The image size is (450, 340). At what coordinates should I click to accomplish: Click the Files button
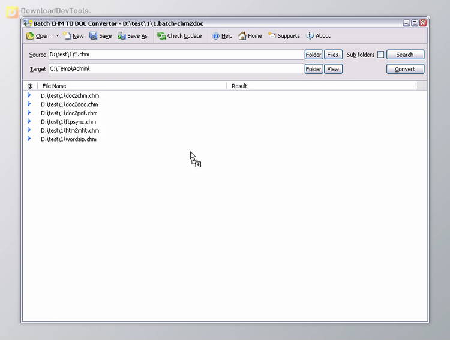click(333, 55)
